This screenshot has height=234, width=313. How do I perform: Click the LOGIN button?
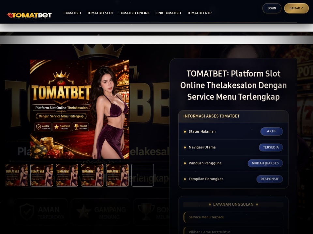coord(272,8)
